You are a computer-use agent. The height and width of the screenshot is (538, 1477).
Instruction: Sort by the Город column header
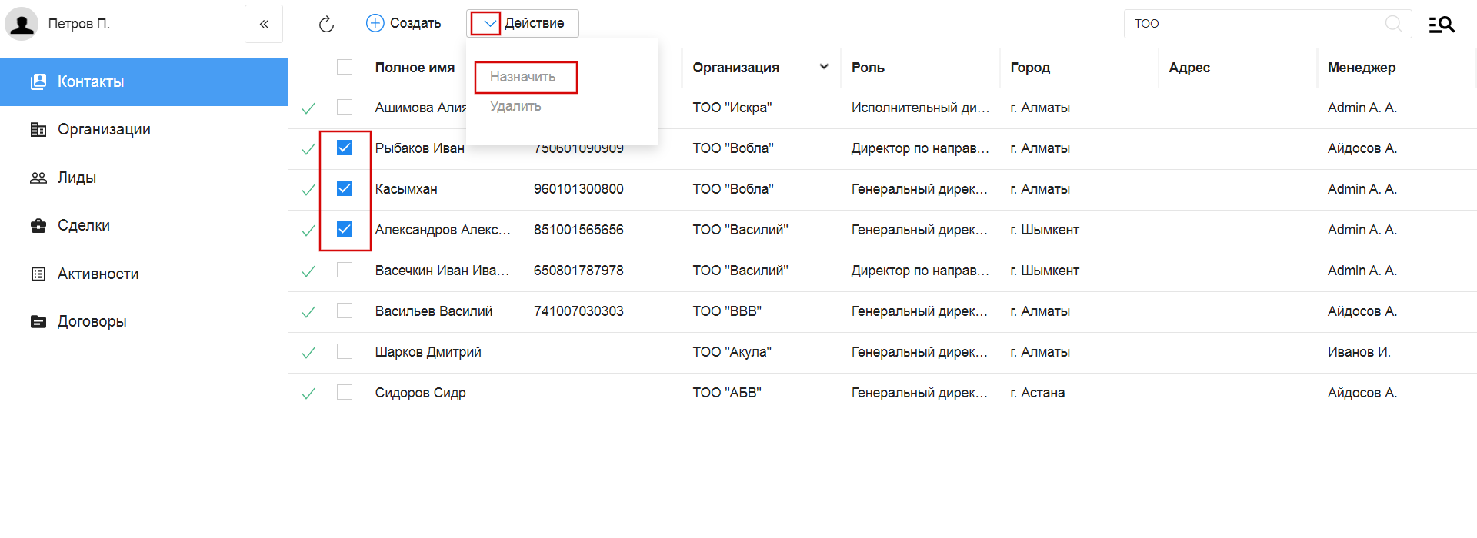point(1030,68)
